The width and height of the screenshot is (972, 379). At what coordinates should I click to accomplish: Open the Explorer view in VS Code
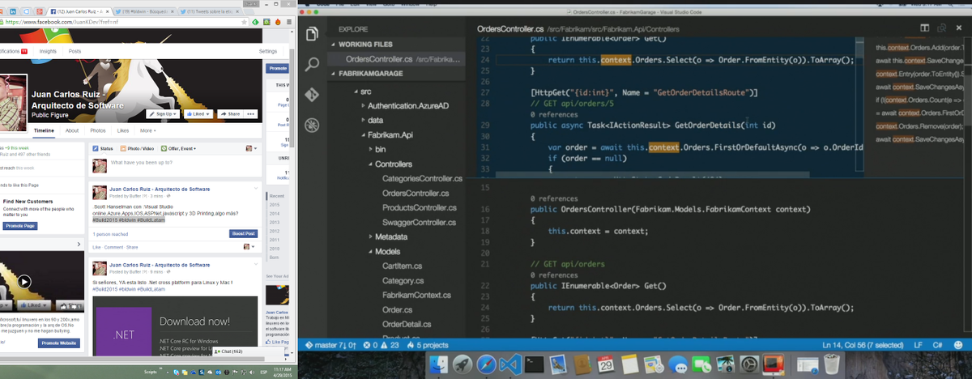tap(312, 34)
